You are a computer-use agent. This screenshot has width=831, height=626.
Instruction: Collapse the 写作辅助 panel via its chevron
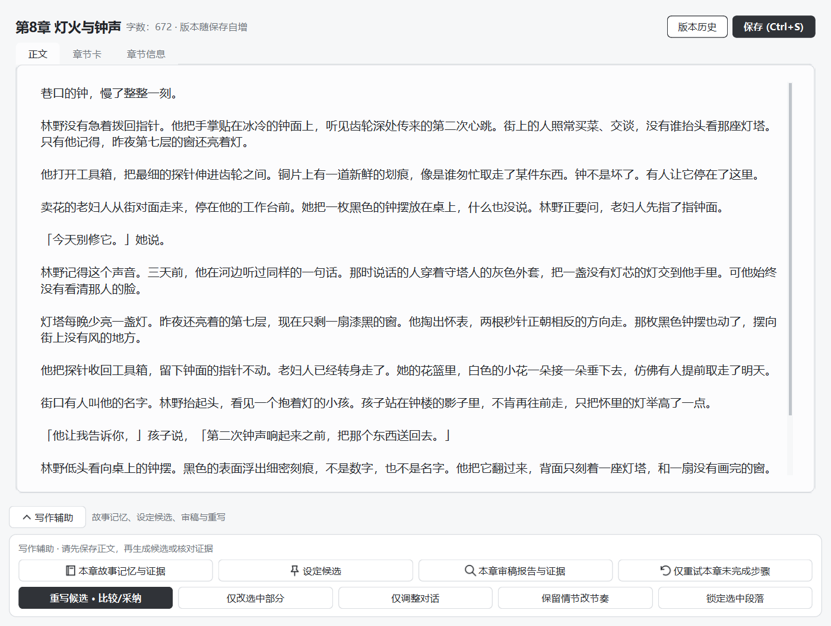27,517
